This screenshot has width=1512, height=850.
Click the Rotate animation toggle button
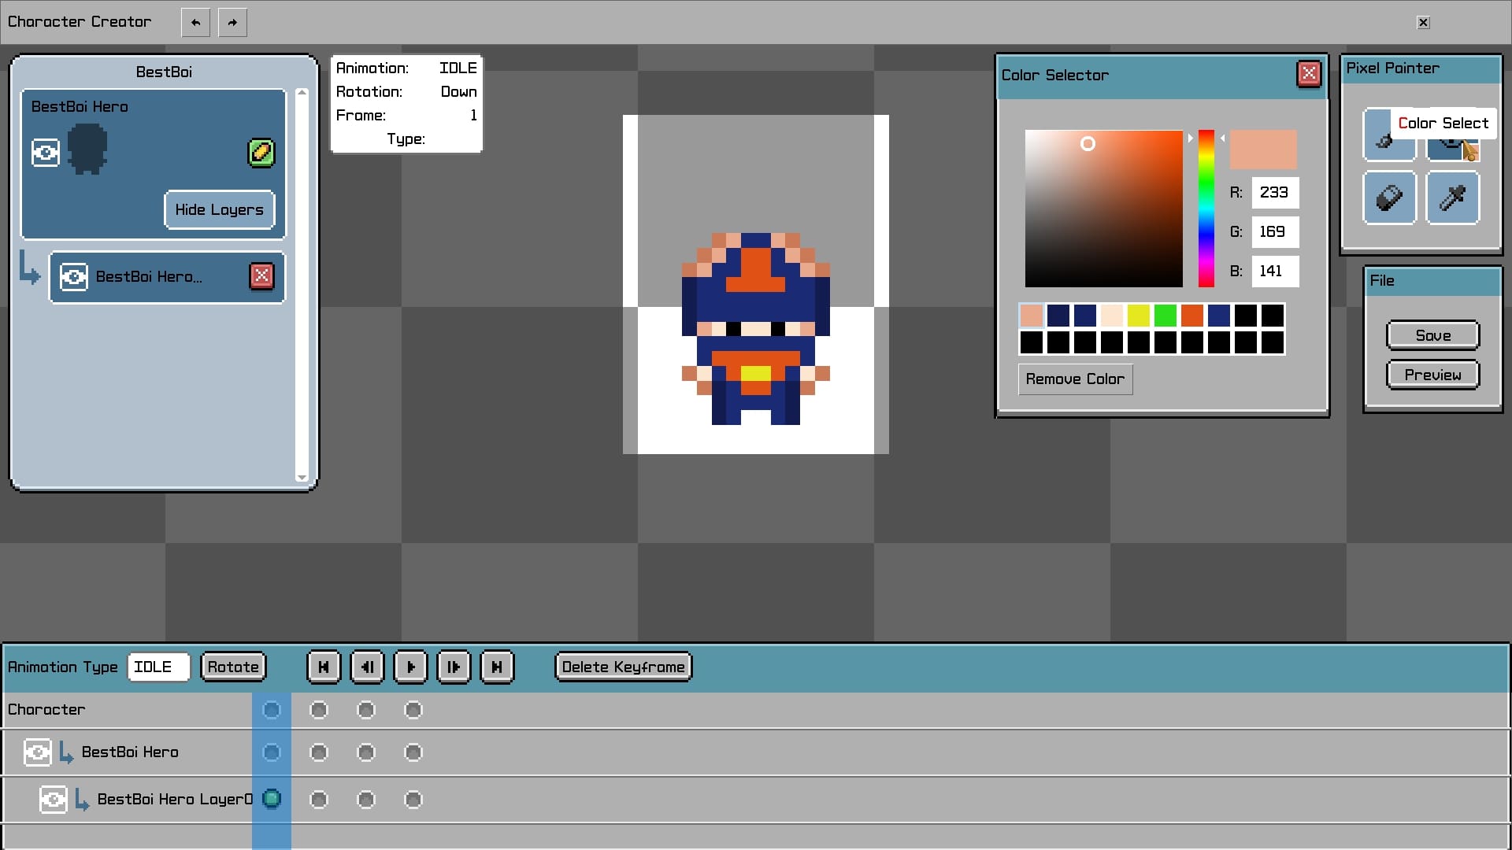[234, 667]
